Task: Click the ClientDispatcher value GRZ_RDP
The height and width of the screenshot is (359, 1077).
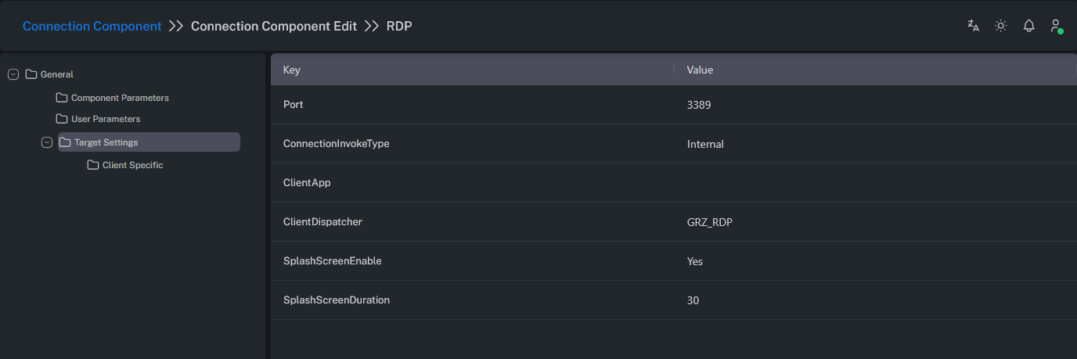Action: (x=709, y=222)
